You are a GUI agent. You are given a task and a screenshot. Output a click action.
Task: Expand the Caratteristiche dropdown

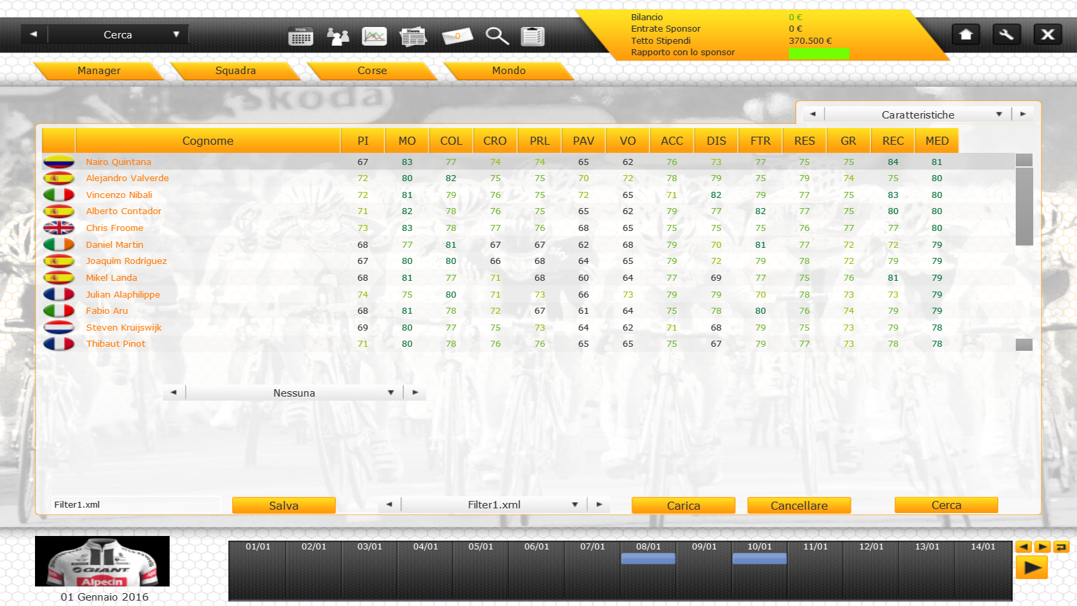(x=917, y=114)
